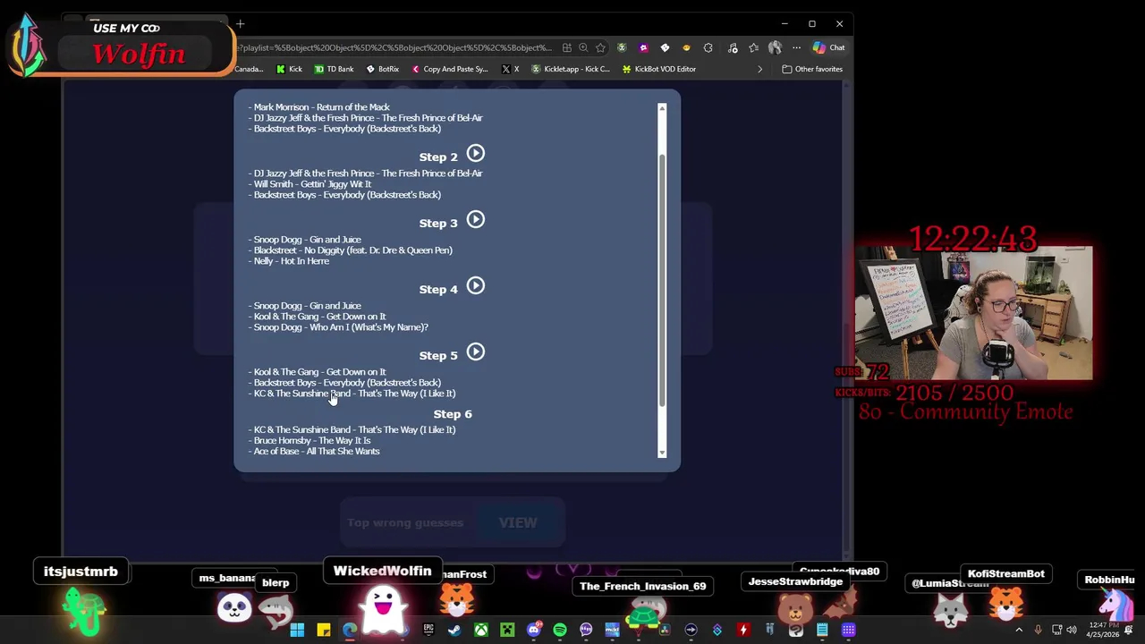Open the Copy And Paste Sy... bookmark
1145x644 pixels.
click(450, 69)
